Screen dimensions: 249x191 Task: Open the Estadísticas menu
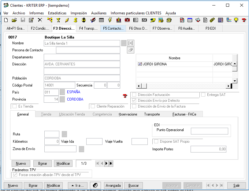[57, 13]
